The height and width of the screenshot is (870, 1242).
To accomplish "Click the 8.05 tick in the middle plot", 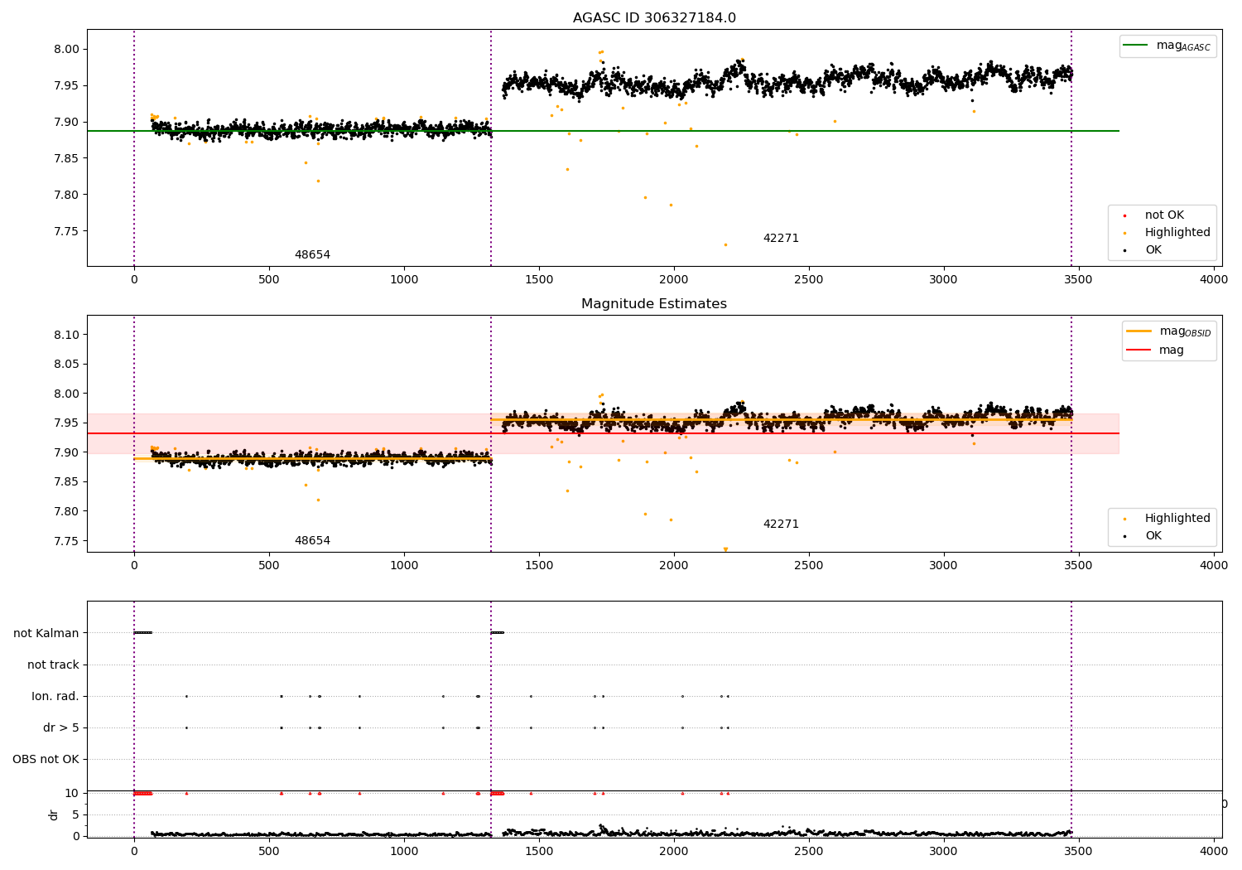I will 65,365.
